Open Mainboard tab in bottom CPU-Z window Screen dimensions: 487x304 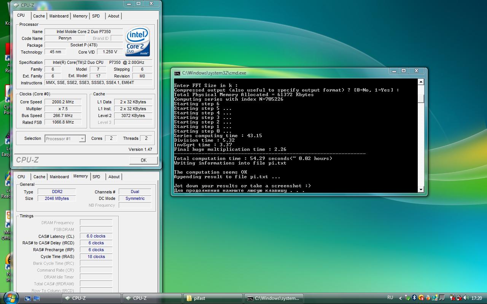59,177
